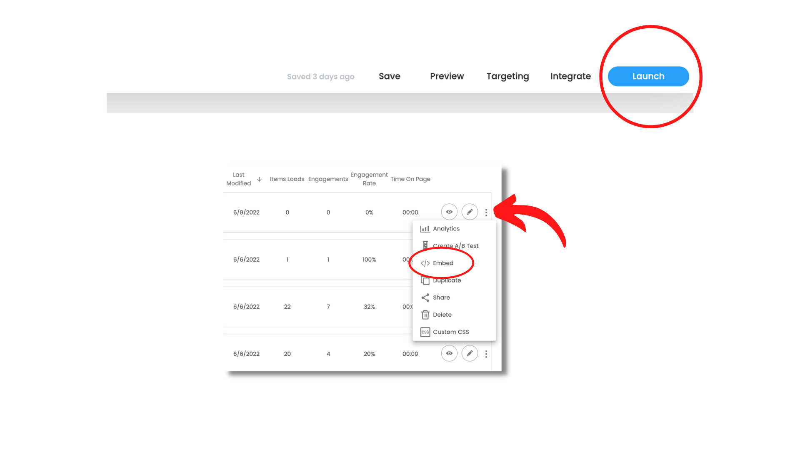
Task: Click the 32% engagement rate cell
Action: point(369,307)
